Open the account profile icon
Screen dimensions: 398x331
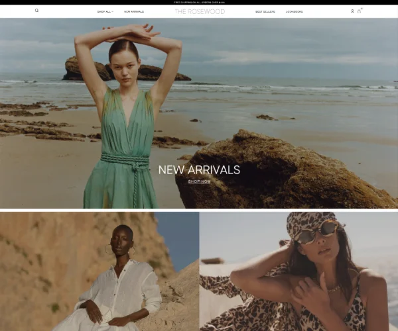(352, 11)
